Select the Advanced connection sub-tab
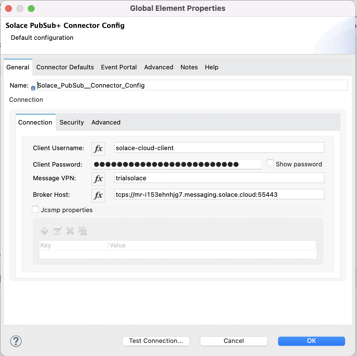This screenshot has width=357, height=356. click(x=106, y=122)
